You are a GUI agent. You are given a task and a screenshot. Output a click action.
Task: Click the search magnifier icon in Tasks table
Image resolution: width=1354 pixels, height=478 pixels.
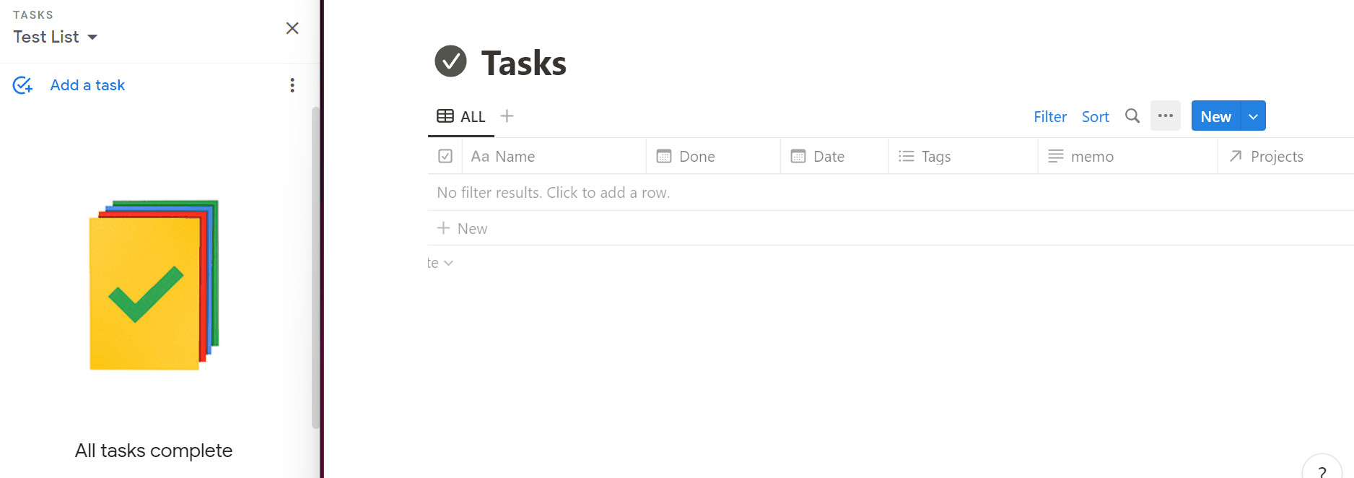tap(1132, 116)
